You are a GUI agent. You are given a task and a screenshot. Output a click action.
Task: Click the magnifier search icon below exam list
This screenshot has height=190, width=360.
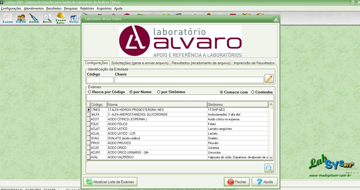pyautogui.click(x=269, y=168)
